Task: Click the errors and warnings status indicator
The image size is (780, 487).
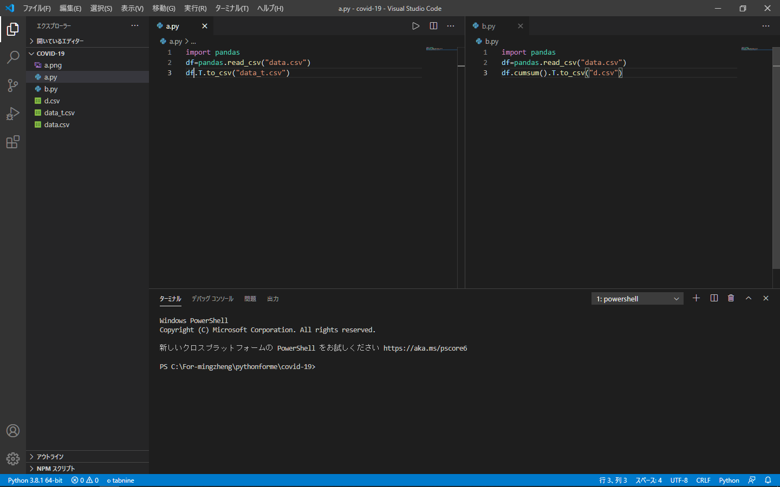Action: 85,481
